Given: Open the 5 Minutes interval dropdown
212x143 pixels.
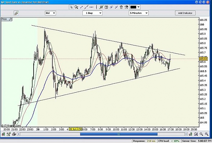Looking at the screenshot, I should 139,13.
